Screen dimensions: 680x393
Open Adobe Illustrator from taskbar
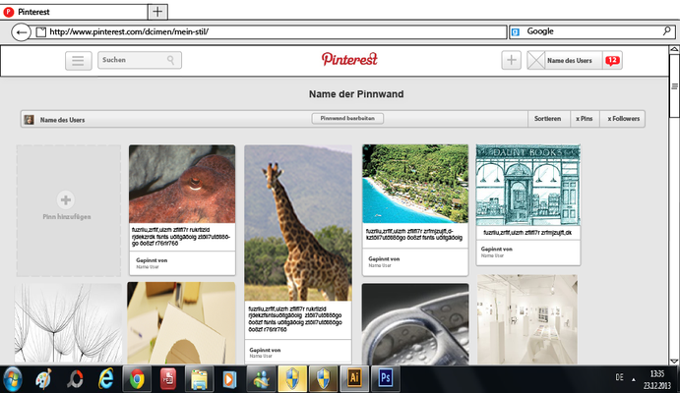point(354,379)
